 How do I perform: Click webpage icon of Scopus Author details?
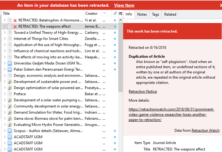click(10, 131)
